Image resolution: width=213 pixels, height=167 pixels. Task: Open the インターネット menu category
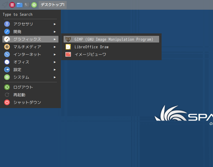click(30, 54)
